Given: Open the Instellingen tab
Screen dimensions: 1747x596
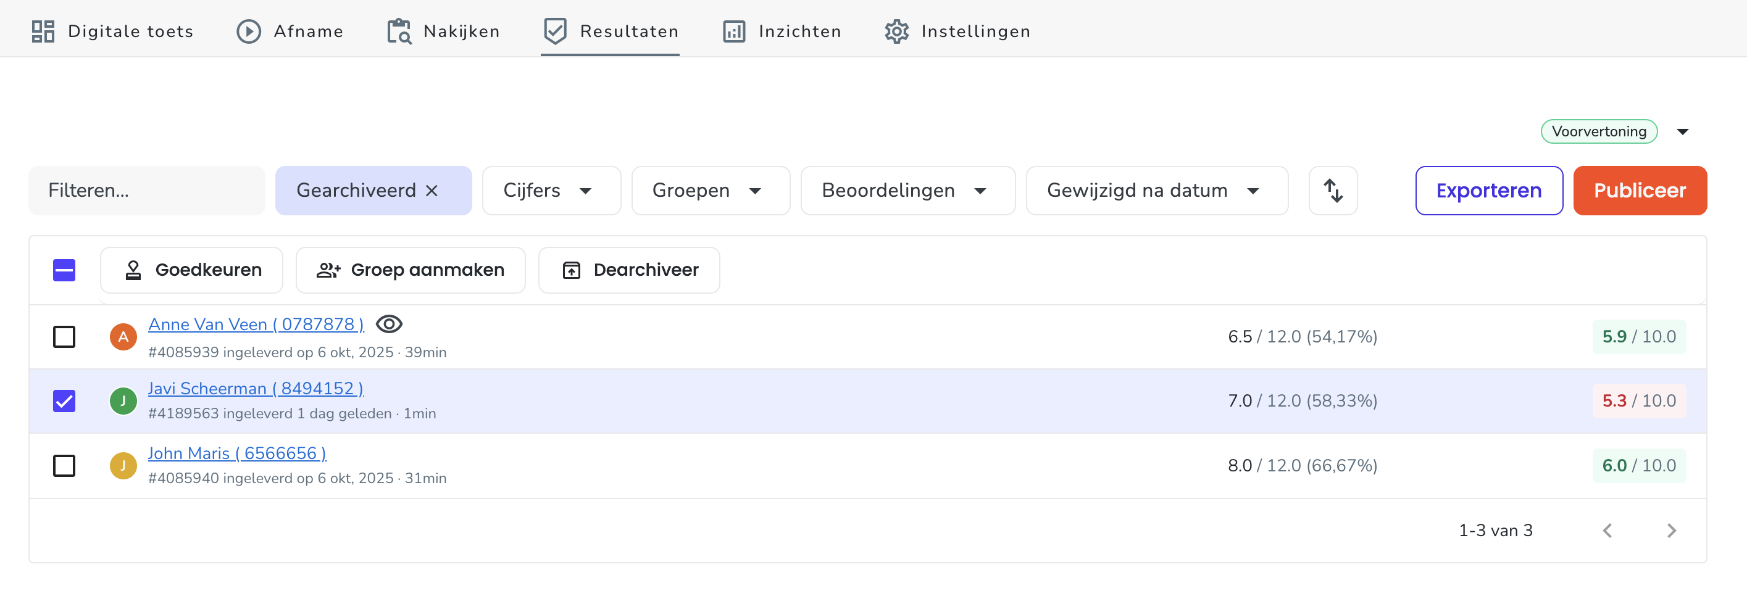Looking at the screenshot, I should [x=957, y=31].
